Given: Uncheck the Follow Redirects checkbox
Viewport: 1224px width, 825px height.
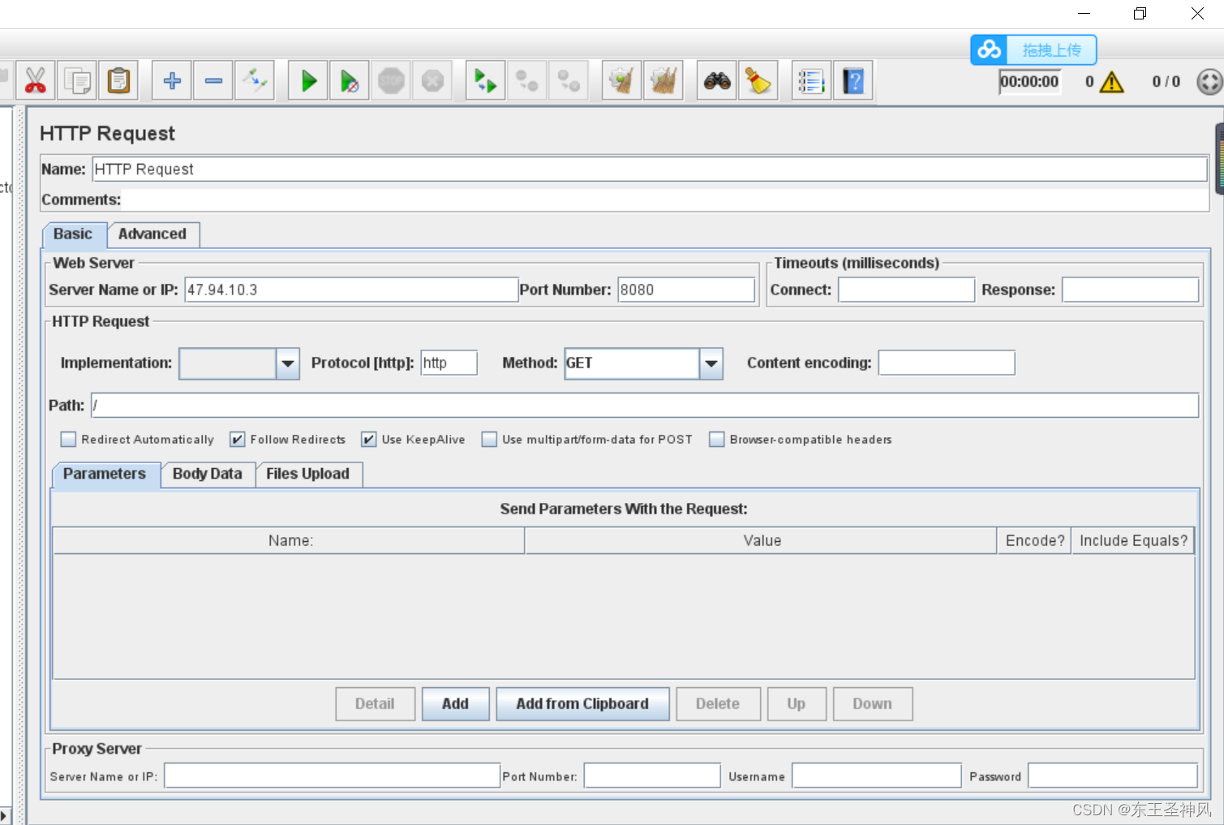Looking at the screenshot, I should click(x=238, y=440).
